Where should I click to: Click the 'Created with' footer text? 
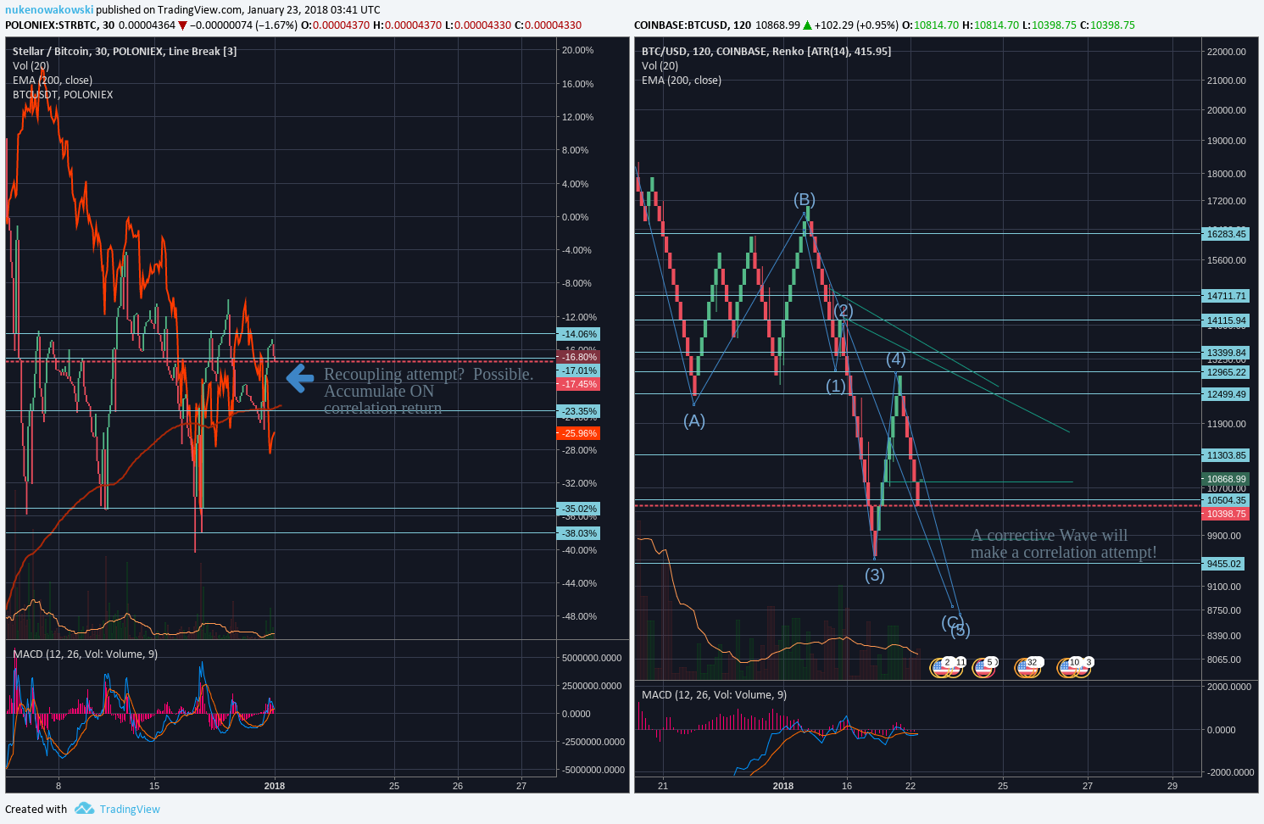(36, 809)
